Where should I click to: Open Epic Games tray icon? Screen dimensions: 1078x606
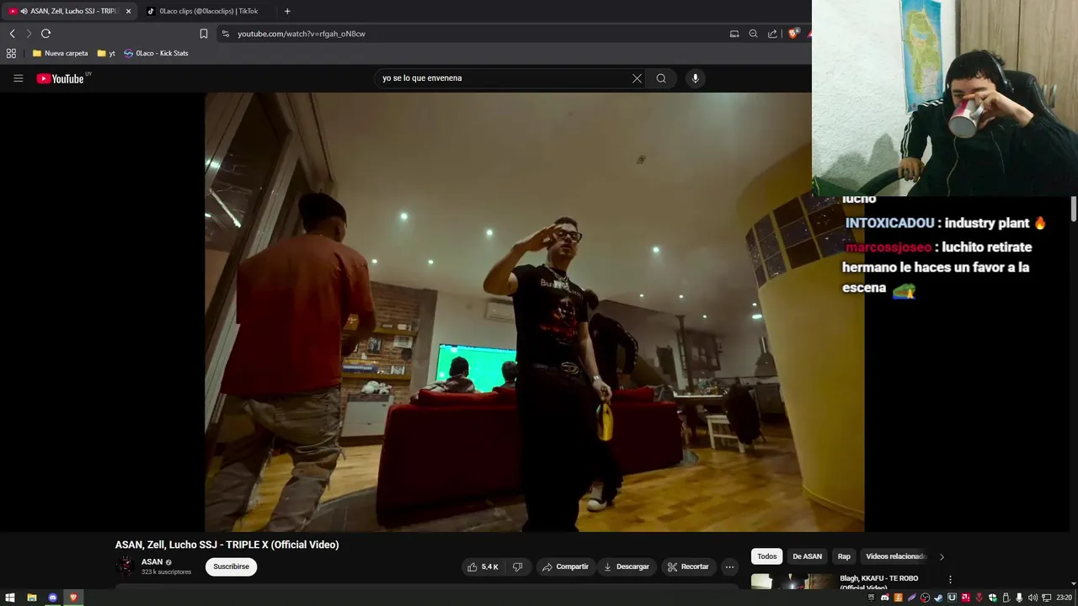click(x=872, y=598)
